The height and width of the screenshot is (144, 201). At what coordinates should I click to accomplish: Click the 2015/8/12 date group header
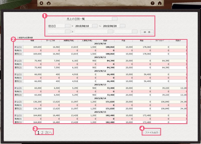100,71
